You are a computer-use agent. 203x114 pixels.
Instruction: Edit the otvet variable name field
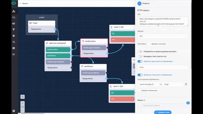[x=163, y=67]
